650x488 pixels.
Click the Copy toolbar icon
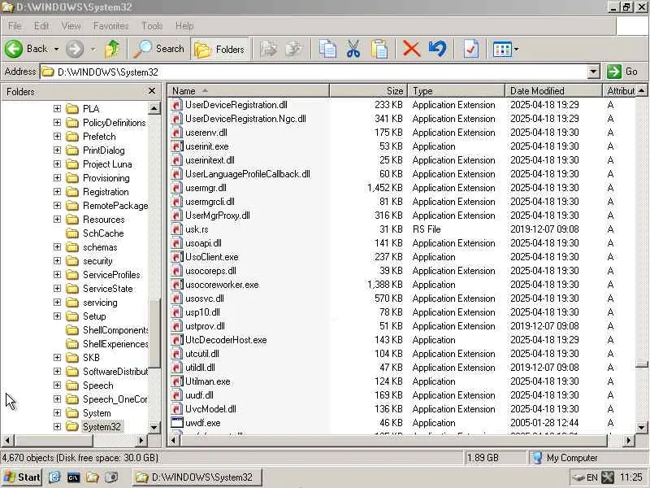pos(327,49)
